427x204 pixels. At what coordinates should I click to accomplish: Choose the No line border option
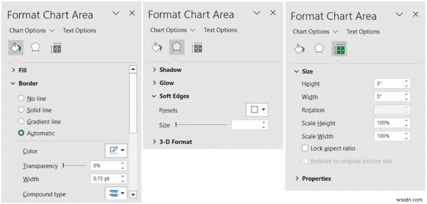32,99
